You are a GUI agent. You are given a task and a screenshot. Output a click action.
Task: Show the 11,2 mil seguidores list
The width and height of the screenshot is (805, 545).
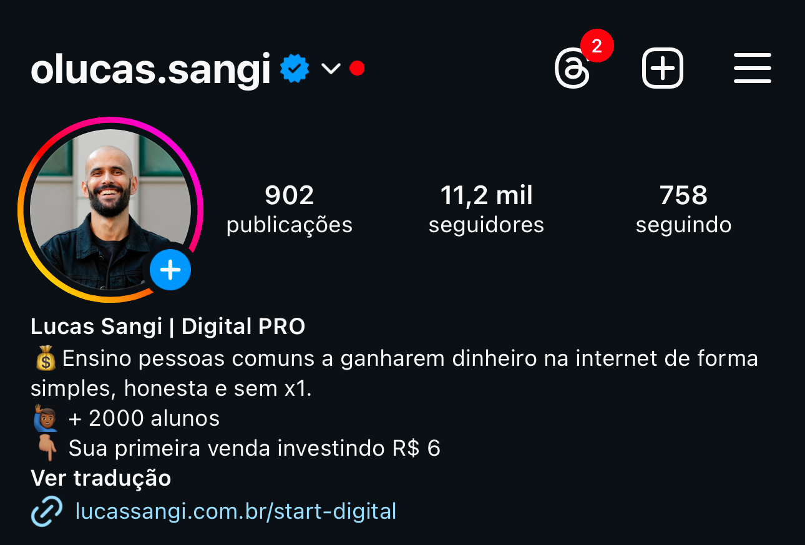pos(487,209)
